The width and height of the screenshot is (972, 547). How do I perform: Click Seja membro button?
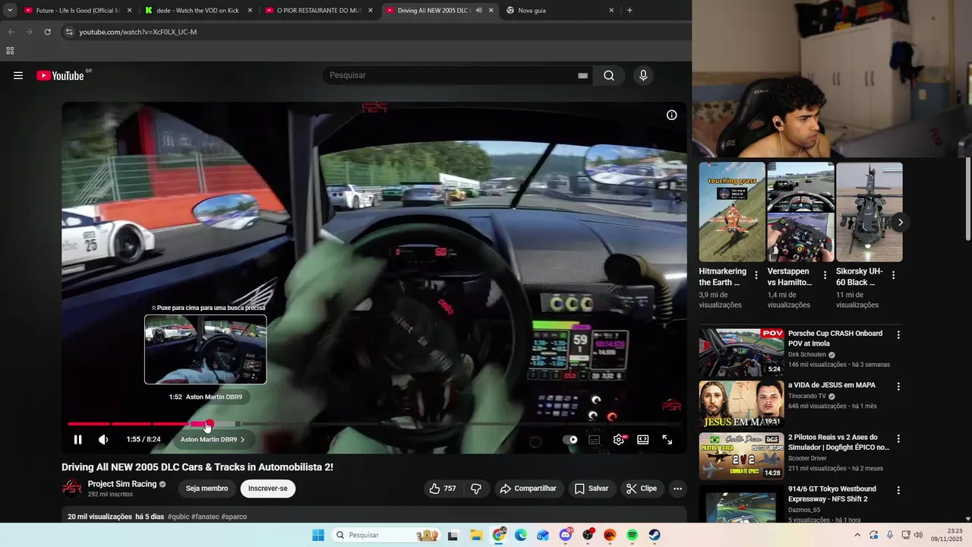point(207,489)
